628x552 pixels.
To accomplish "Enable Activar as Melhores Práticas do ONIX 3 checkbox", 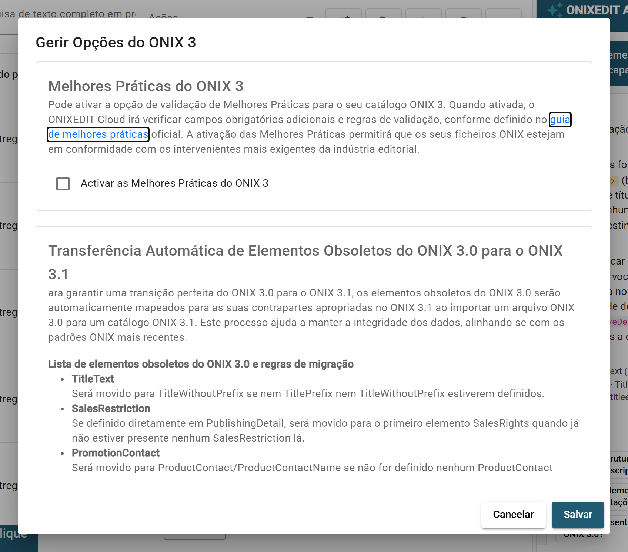I will click(x=63, y=183).
